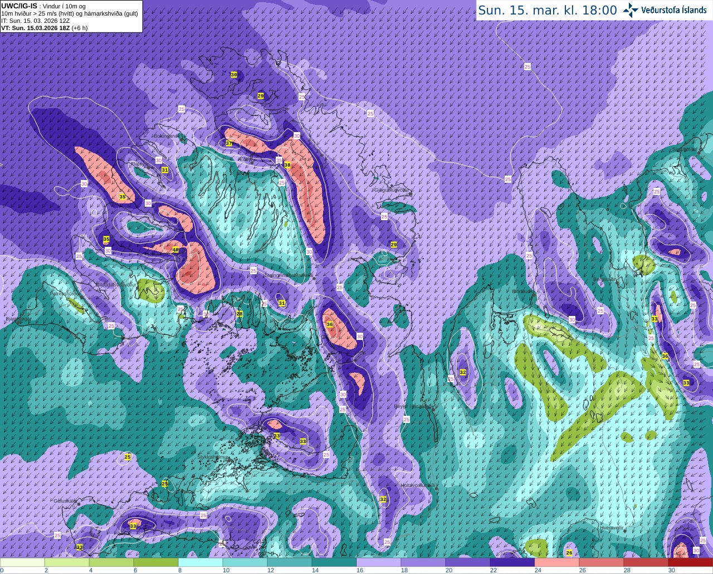This screenshot has height=574, width=713.
Task: Click the yellow gust label 38
Action: (x=287, y=165)
